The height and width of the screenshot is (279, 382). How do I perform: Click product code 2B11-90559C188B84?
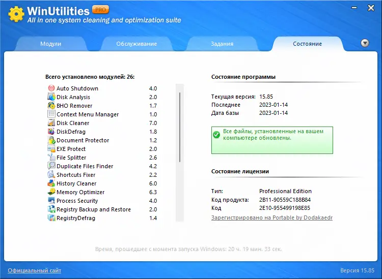pos(285,200)
